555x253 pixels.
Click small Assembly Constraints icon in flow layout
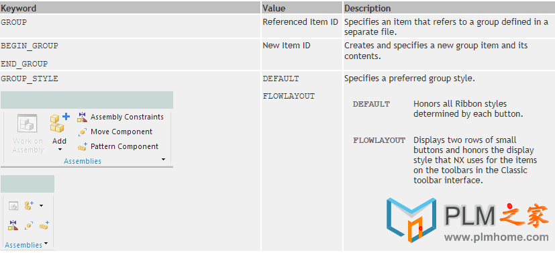click(13, 225)
